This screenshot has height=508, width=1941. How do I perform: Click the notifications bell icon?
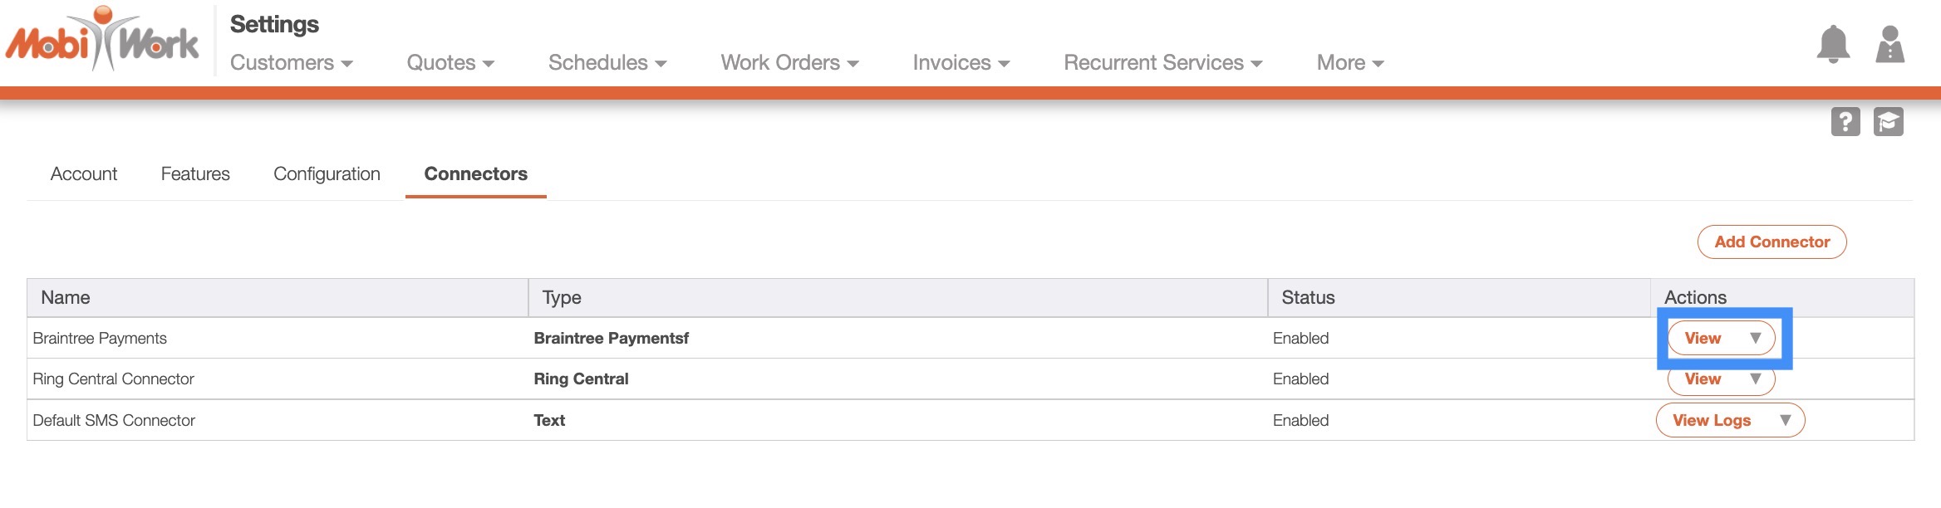coord(1833,45)
